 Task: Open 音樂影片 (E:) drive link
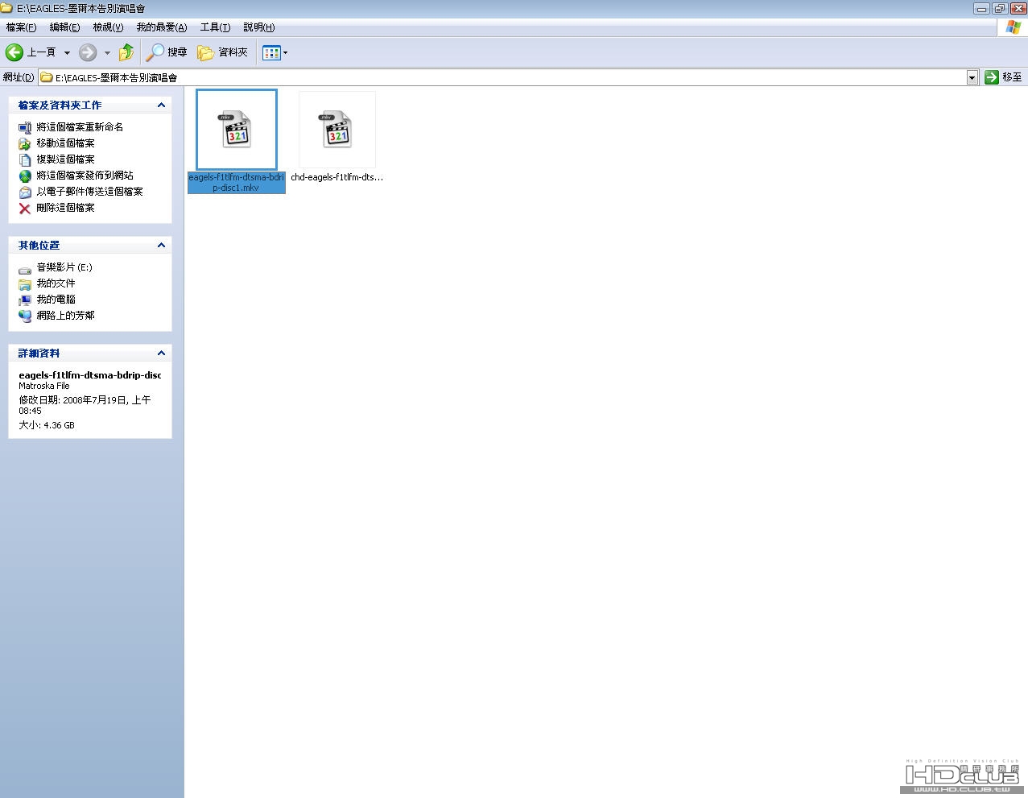[64, 267]
